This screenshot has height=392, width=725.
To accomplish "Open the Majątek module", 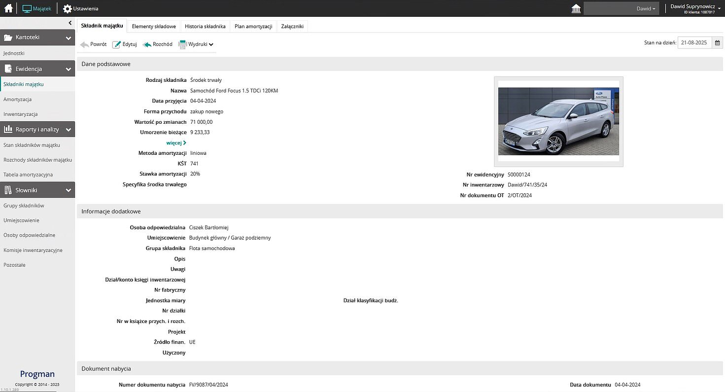I will [x=37, y=8].
